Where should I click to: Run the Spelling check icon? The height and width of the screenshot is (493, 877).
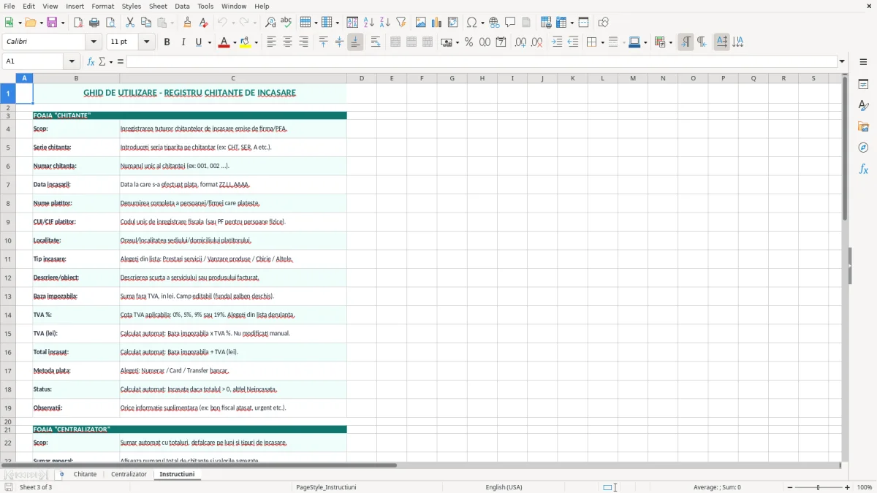[x=286, y=23]
